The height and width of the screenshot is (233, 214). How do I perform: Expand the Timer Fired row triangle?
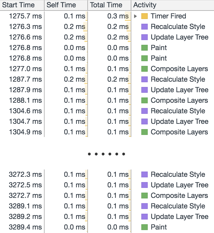135,16
